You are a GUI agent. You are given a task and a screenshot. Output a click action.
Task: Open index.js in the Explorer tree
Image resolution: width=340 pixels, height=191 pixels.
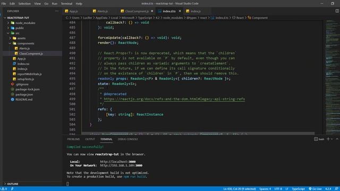tap(22, 69)
